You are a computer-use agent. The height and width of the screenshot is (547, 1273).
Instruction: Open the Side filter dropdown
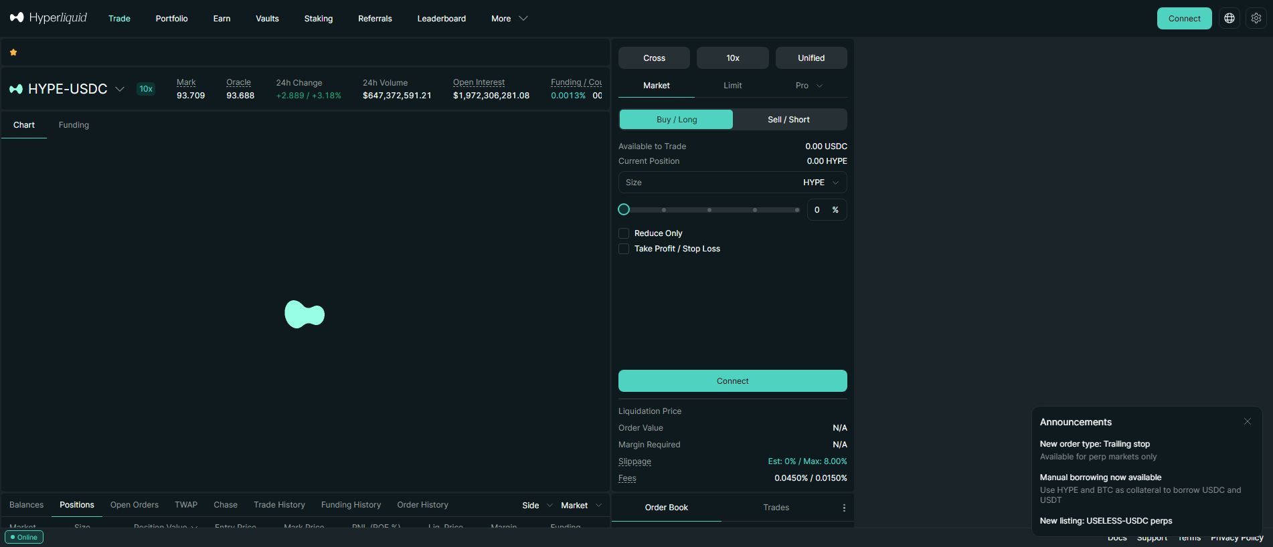(x=537, y=506)
